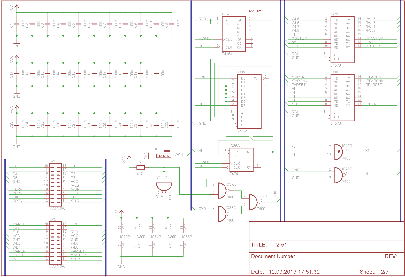Click the IC30 74573 latch body
The height and width of the screenshot is (277, 405).
point(342,98)
